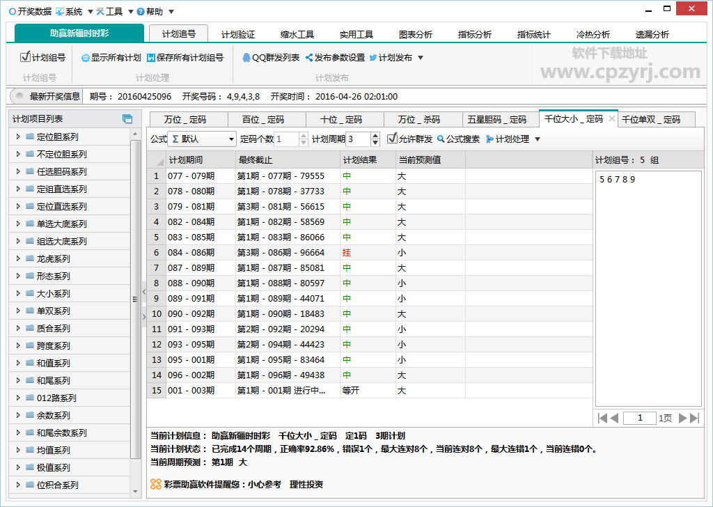Collapse the left panel splitter arrow
713x507 pixels.
point(143,292)
